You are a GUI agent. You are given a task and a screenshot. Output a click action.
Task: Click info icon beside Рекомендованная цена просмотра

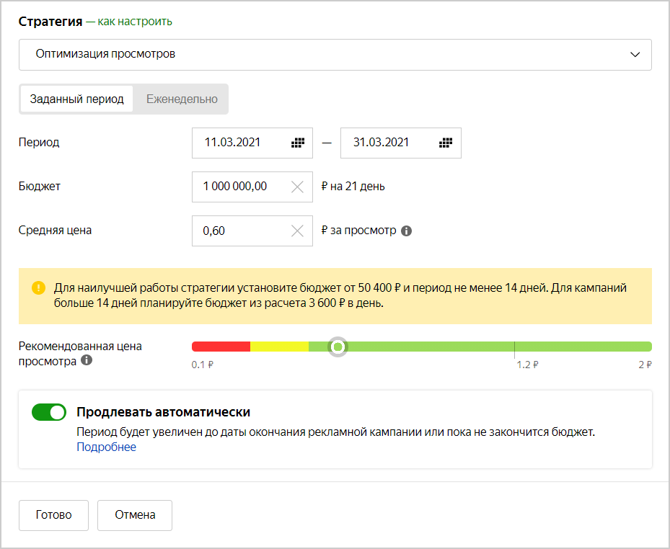87,360
